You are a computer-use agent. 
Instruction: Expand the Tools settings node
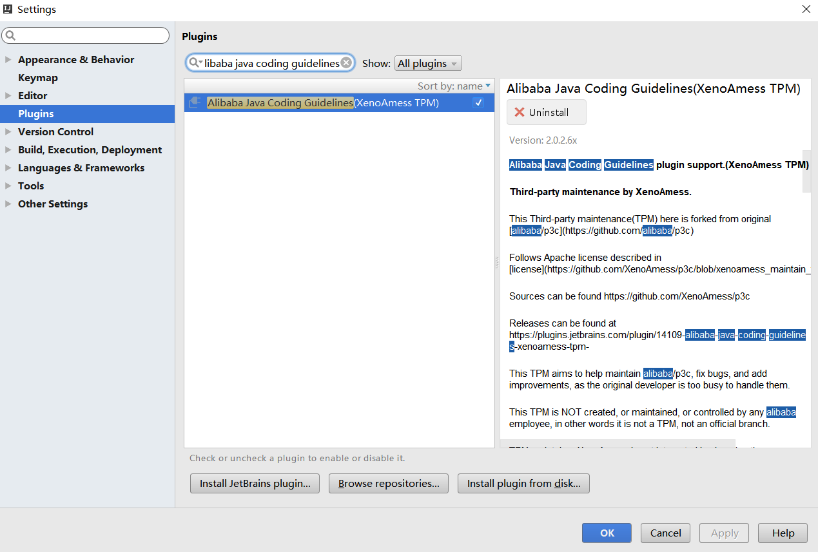pos(8,186)
